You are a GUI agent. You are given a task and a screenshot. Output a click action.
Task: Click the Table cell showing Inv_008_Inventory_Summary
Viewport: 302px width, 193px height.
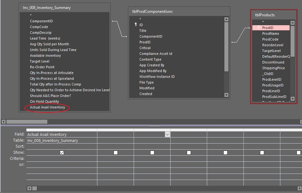[62, 140]
